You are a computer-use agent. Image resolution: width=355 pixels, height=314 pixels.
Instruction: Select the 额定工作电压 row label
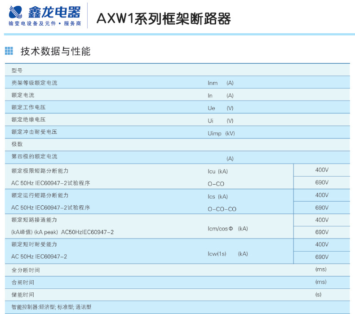28,108
